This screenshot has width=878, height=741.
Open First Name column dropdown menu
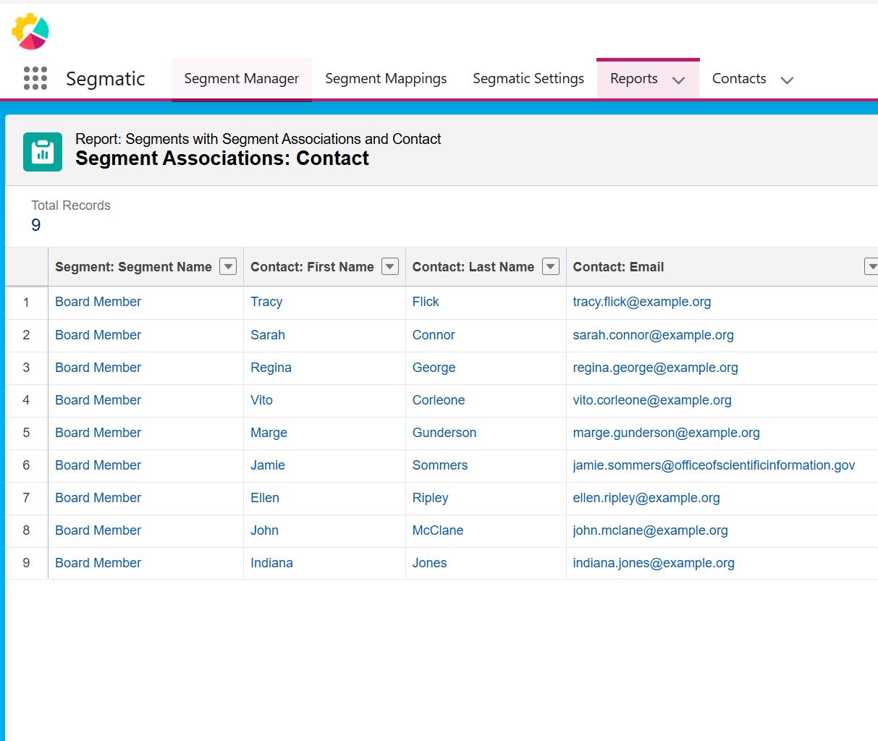390,266
